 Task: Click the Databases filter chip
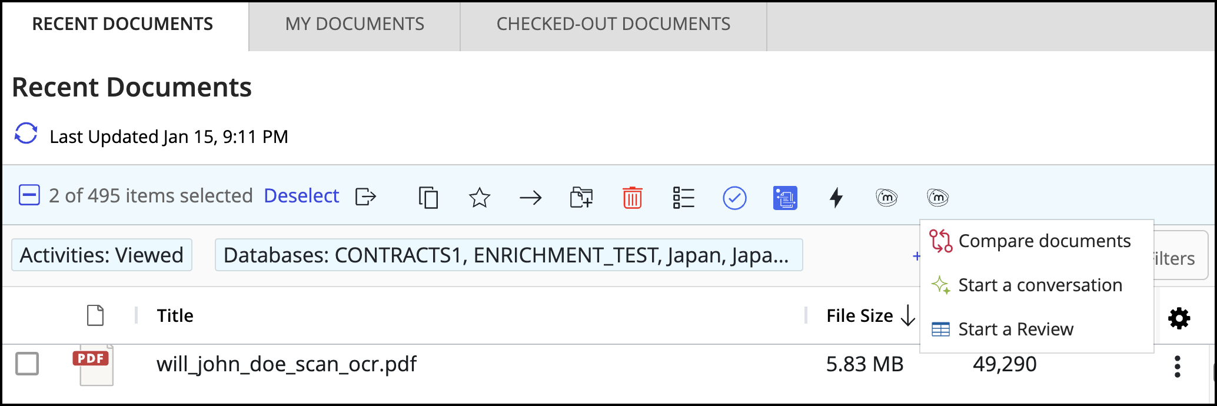(x=508, y=255)
